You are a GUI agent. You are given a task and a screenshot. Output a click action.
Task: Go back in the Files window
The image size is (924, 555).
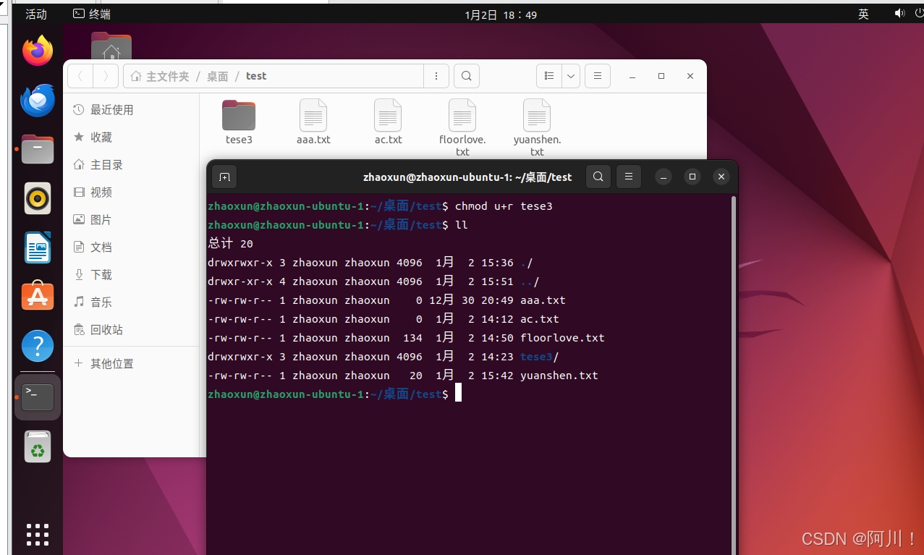(80, 76)
